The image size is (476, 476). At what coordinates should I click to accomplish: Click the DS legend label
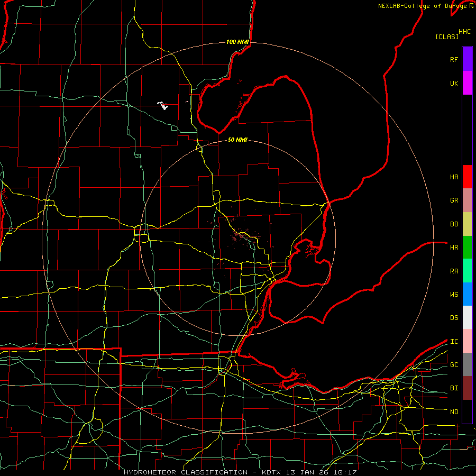454,318
